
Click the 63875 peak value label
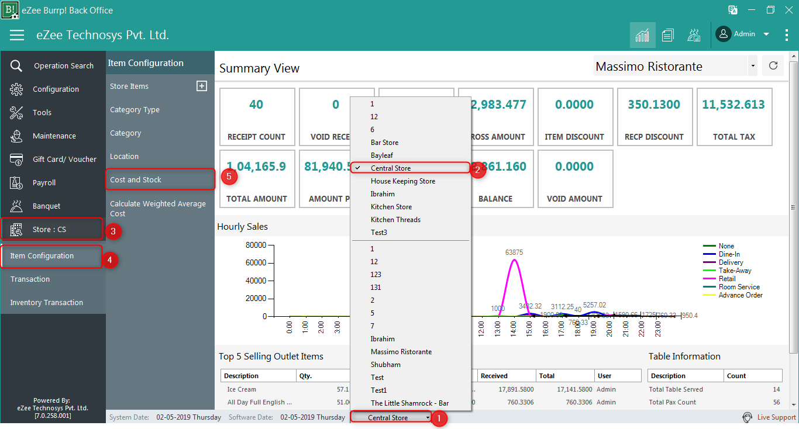(514, 252)
